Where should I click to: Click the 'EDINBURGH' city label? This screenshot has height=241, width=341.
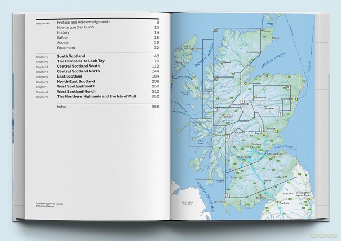275,154
